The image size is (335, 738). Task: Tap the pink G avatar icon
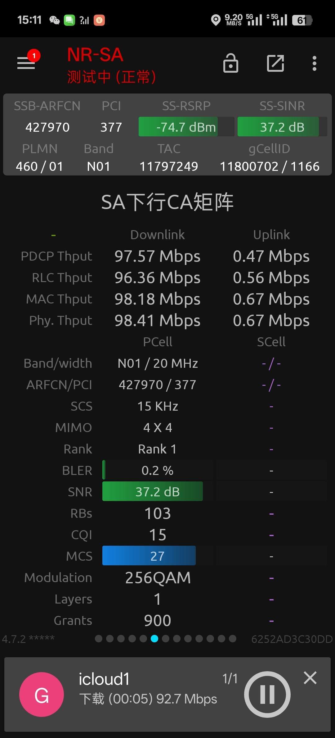pos(42,695)
